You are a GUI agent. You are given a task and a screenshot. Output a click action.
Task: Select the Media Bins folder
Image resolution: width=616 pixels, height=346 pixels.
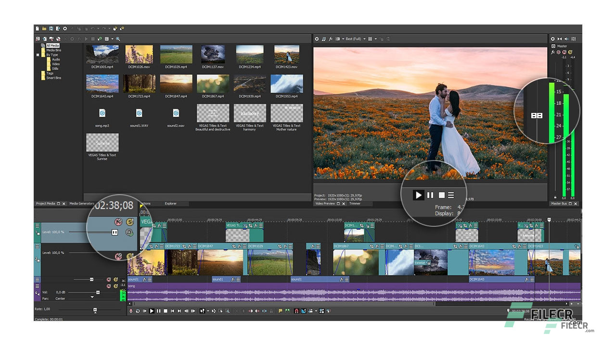click(53, 50)
